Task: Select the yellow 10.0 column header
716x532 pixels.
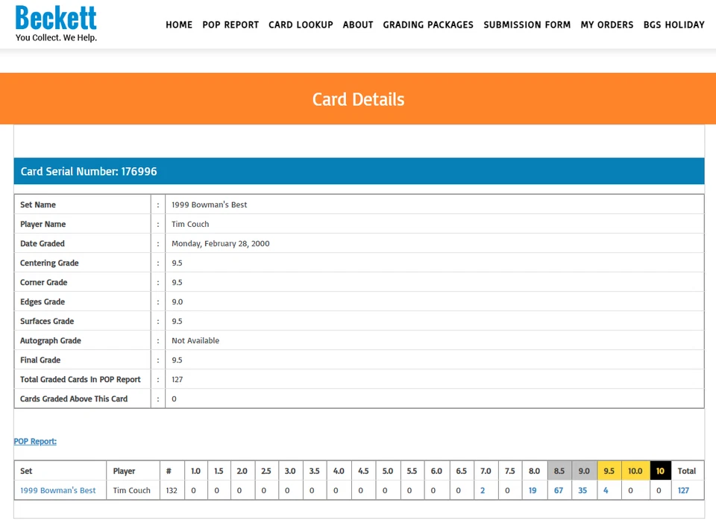Action: [635, 471]
